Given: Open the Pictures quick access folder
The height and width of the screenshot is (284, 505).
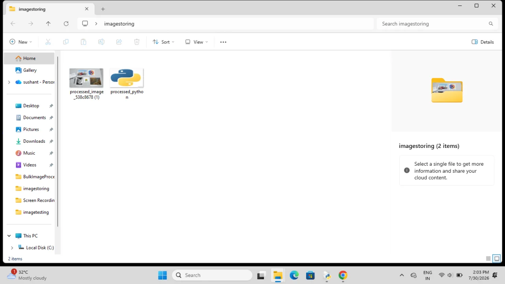Looking at the screenshot, I should coord(29,129).
